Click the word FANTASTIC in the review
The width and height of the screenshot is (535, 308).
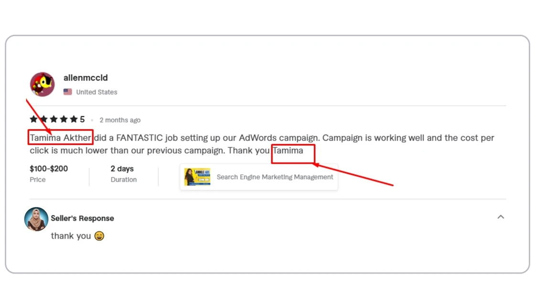point(139,138)
